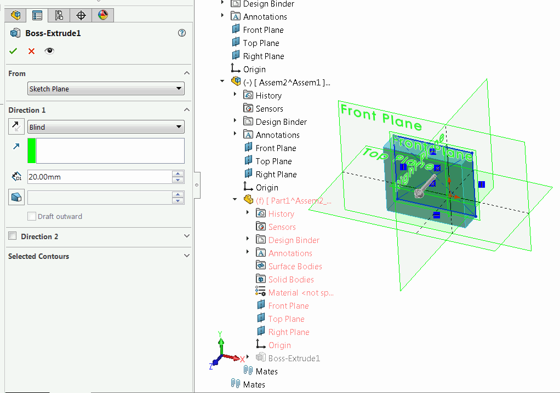The width and height of the screenshot is (560, 393).
Task: Open the DimXpertManager tab
Action: 81,15
